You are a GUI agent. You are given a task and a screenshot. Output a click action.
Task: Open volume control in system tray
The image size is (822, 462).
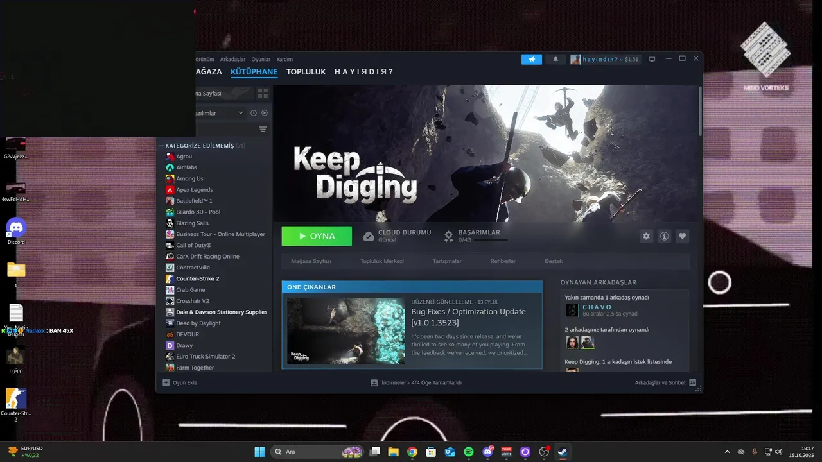tap(778, 452)
